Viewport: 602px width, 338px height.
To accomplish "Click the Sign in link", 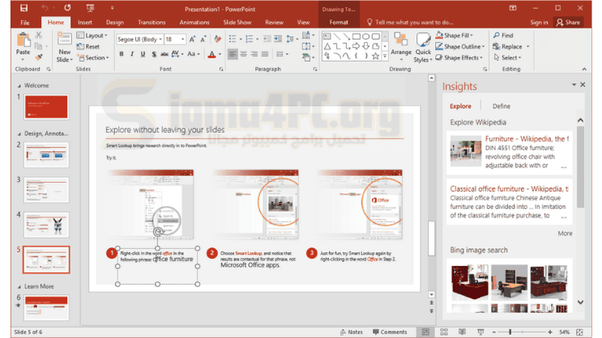I will click(539, 22).
